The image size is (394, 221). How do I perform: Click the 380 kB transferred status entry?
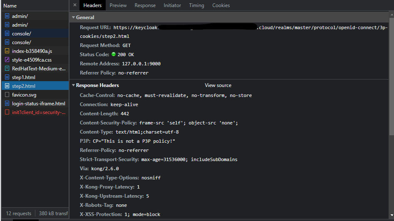click(53, 214)
